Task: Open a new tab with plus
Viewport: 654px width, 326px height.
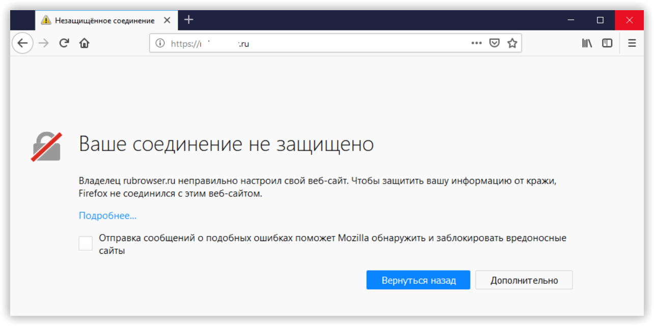Action: 189,20
